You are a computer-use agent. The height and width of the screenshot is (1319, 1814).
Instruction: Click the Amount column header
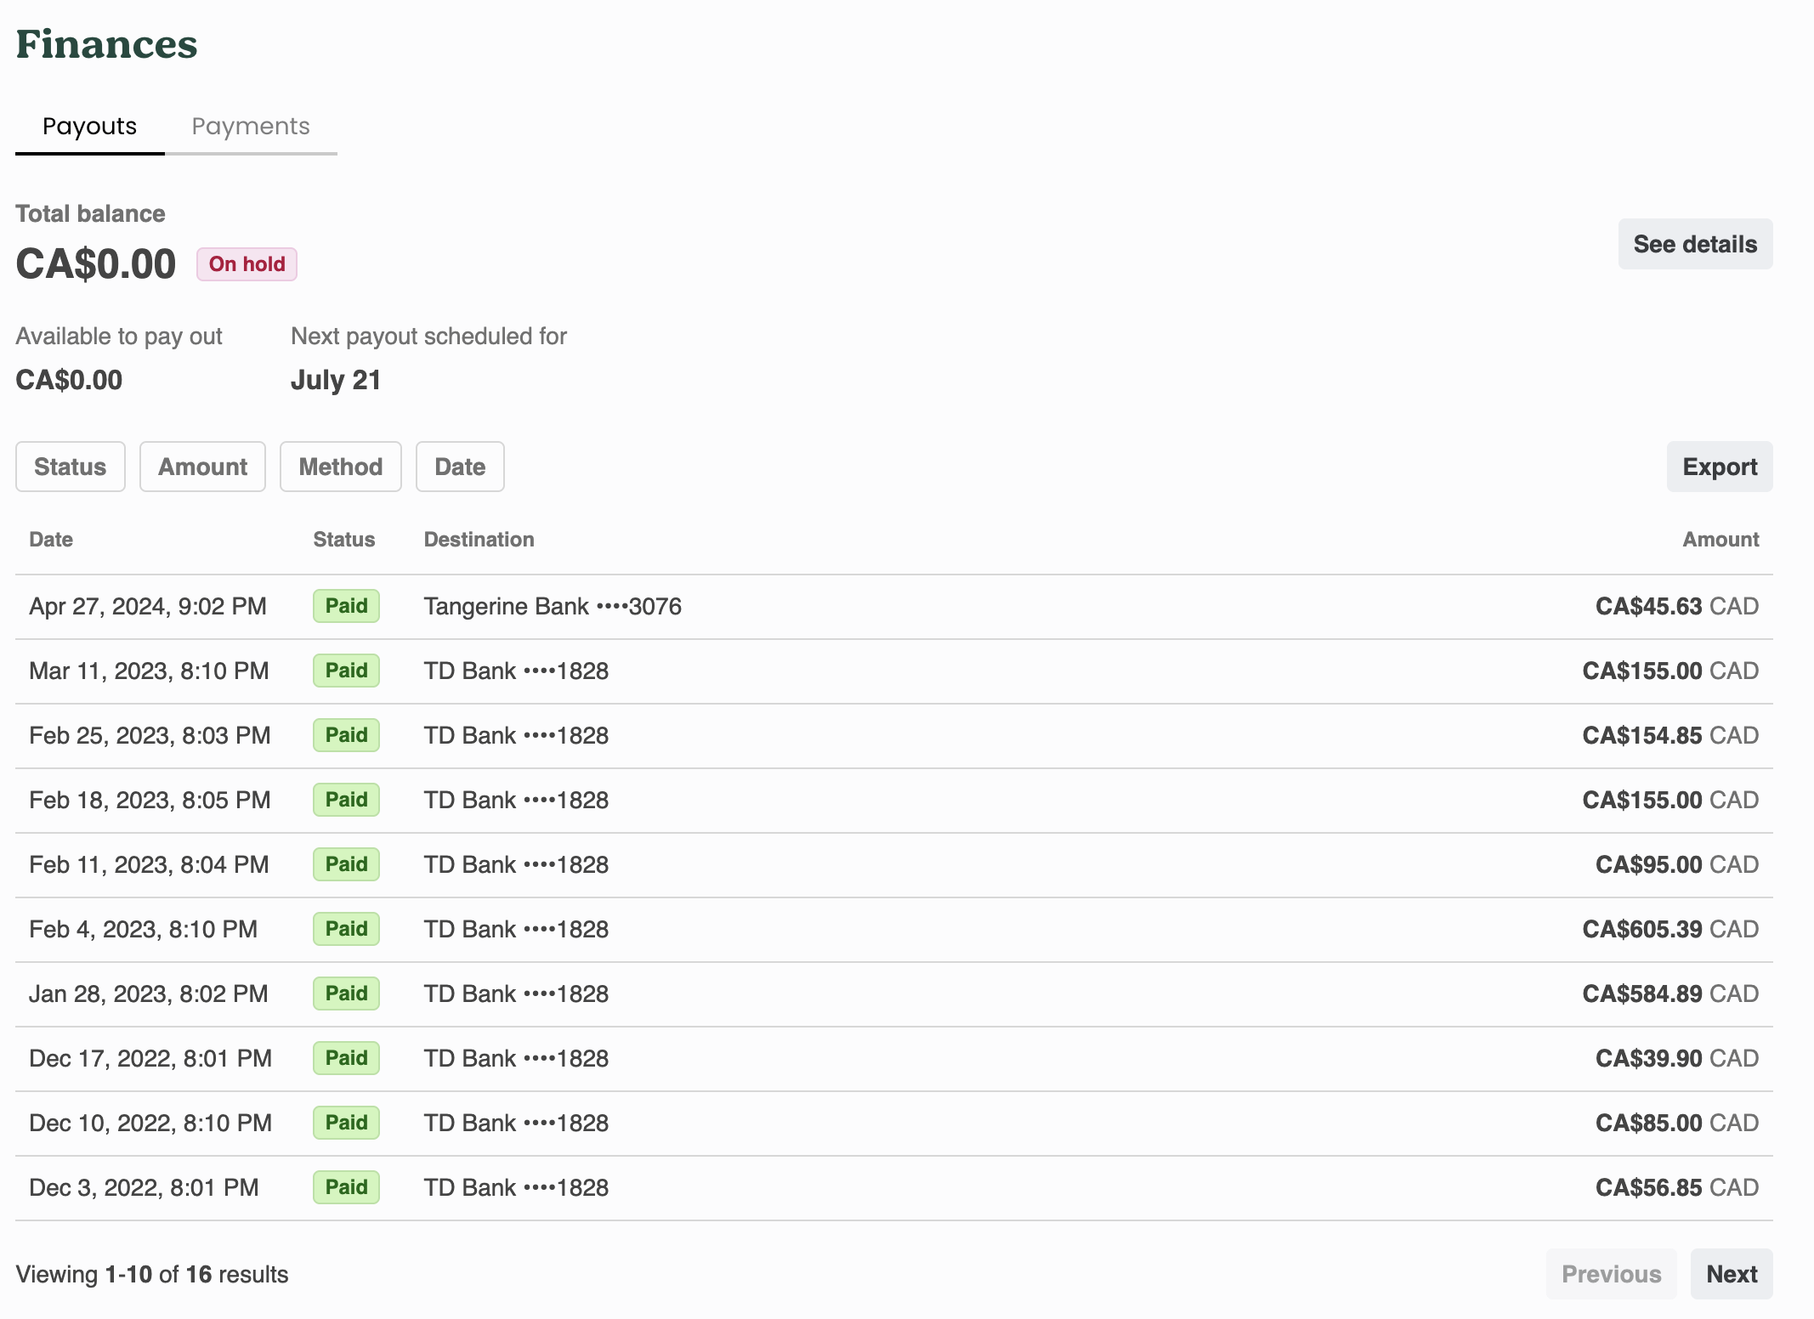point(1721,540)
